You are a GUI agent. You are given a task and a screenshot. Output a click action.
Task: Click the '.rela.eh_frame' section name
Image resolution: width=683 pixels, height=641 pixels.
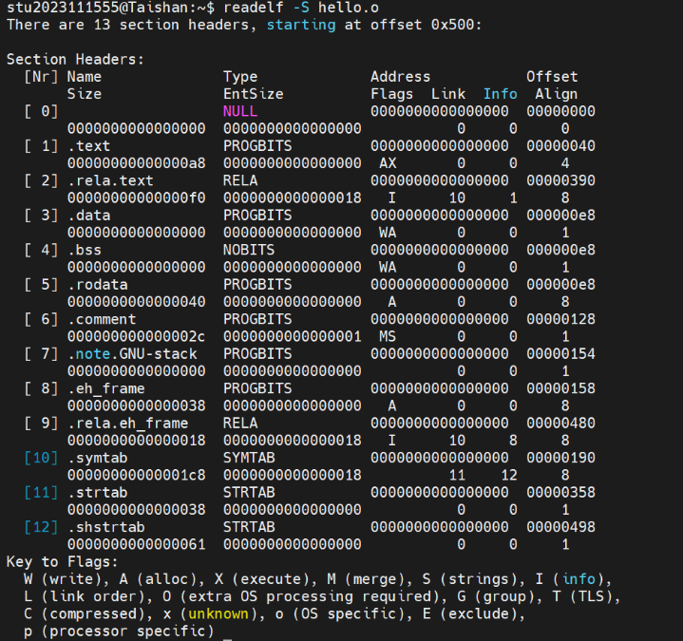127,424
